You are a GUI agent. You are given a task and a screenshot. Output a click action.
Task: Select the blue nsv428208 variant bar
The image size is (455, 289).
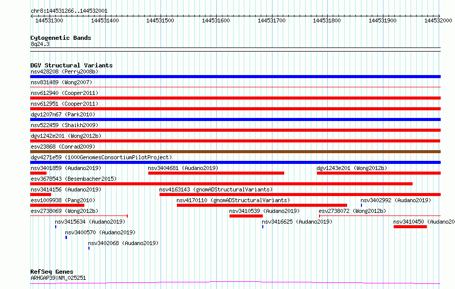(235, 77)
